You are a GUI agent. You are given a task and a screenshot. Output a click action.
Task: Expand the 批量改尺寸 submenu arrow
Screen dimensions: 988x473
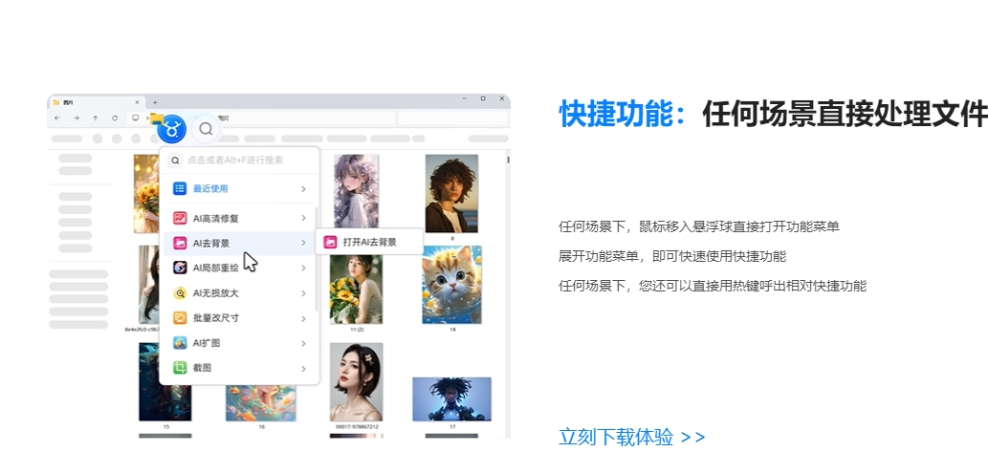pos(303,318)
